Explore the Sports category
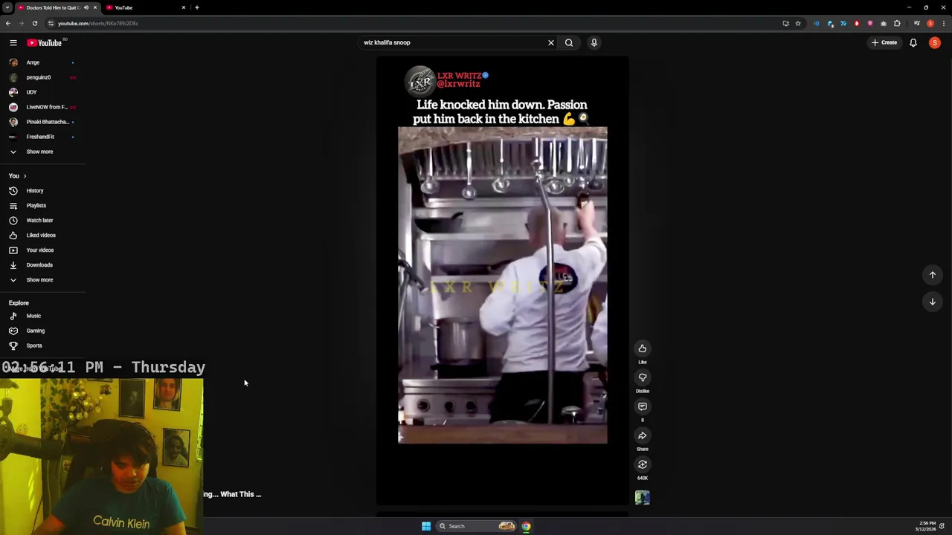This screenshot has height=535, width=952. pos(42,346)
